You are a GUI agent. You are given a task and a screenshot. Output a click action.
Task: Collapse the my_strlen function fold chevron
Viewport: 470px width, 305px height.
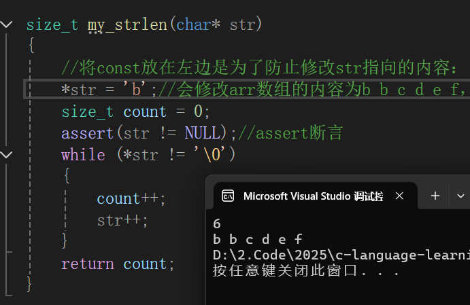(x=7, y=24)
